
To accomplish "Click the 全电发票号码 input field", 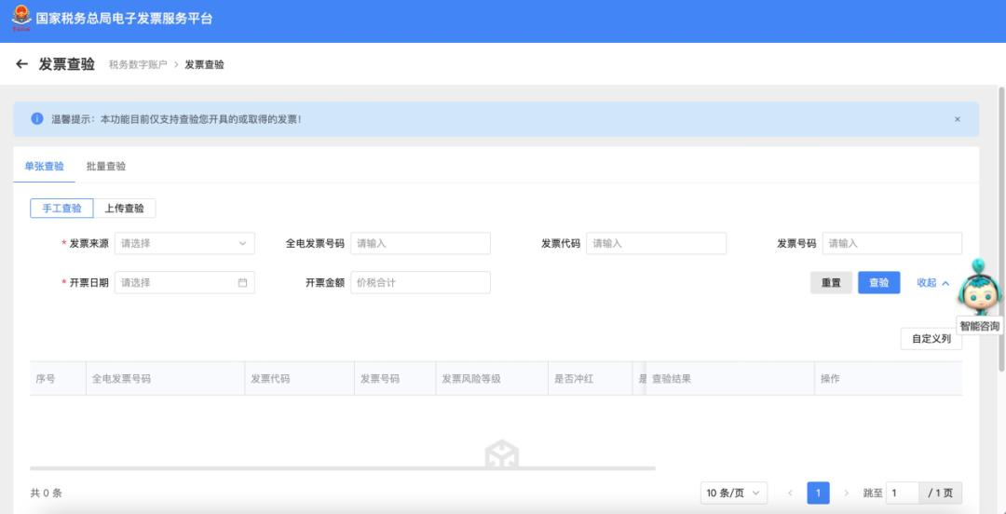I will click(x=420, y=244).
